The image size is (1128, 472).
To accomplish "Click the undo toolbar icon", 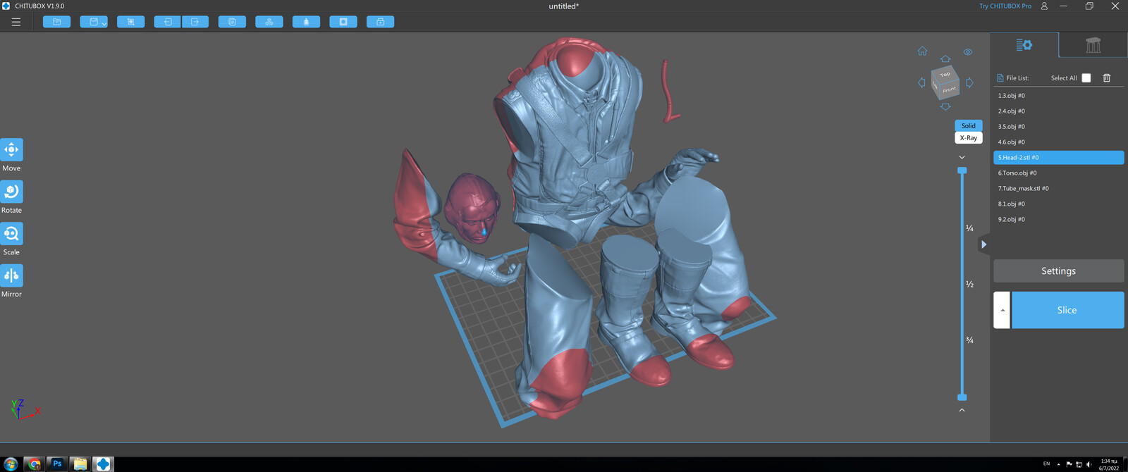I will click(x=168, y=22).
